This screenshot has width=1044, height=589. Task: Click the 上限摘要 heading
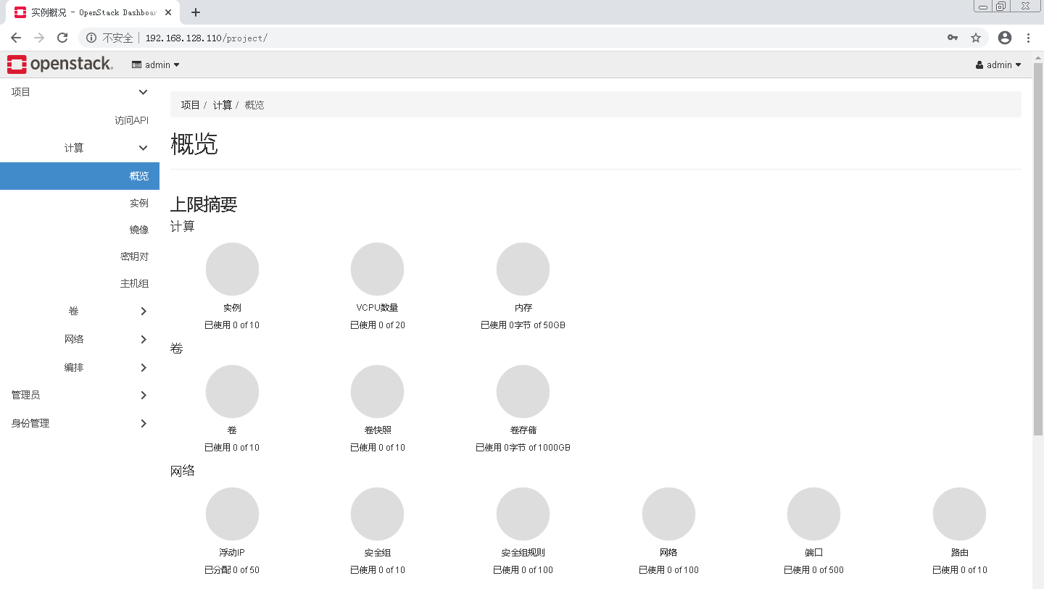pyautogui.click(x=204, y=204)
